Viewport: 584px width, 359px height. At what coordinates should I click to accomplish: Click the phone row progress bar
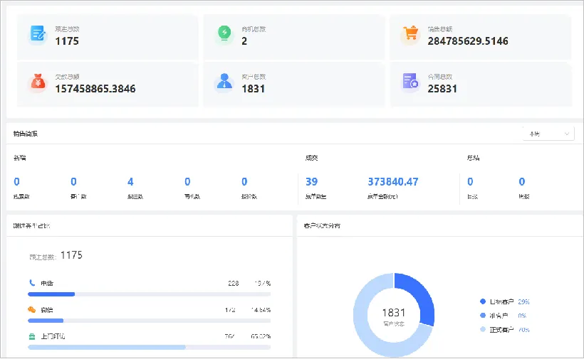[x=150, y=294]
